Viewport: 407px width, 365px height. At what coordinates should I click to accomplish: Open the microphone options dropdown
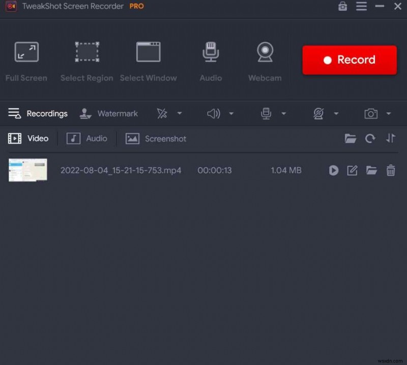click(x=284, y=113)
